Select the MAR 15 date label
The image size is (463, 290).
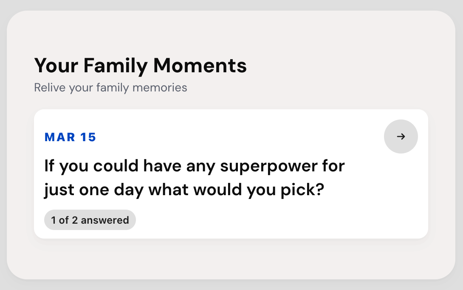click(70, 137)
